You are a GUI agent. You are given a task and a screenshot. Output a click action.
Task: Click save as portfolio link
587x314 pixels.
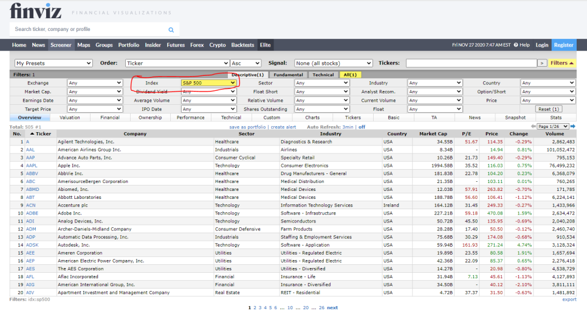(x=247, y=127)
